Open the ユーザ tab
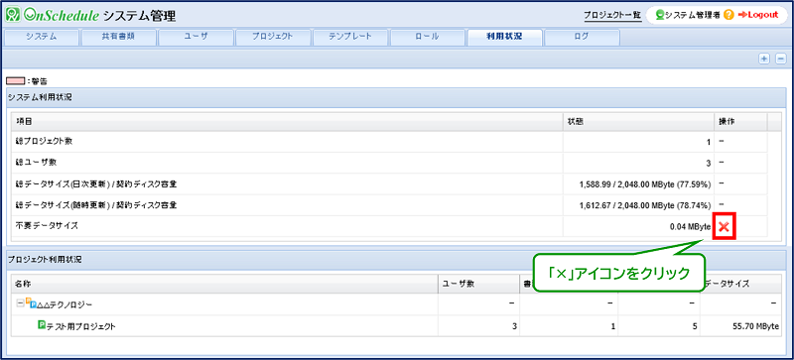 196,37
